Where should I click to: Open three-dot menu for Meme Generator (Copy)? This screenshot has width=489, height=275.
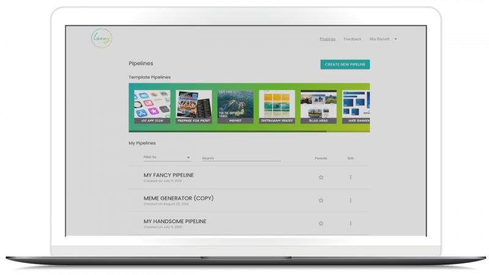(350, 200)
